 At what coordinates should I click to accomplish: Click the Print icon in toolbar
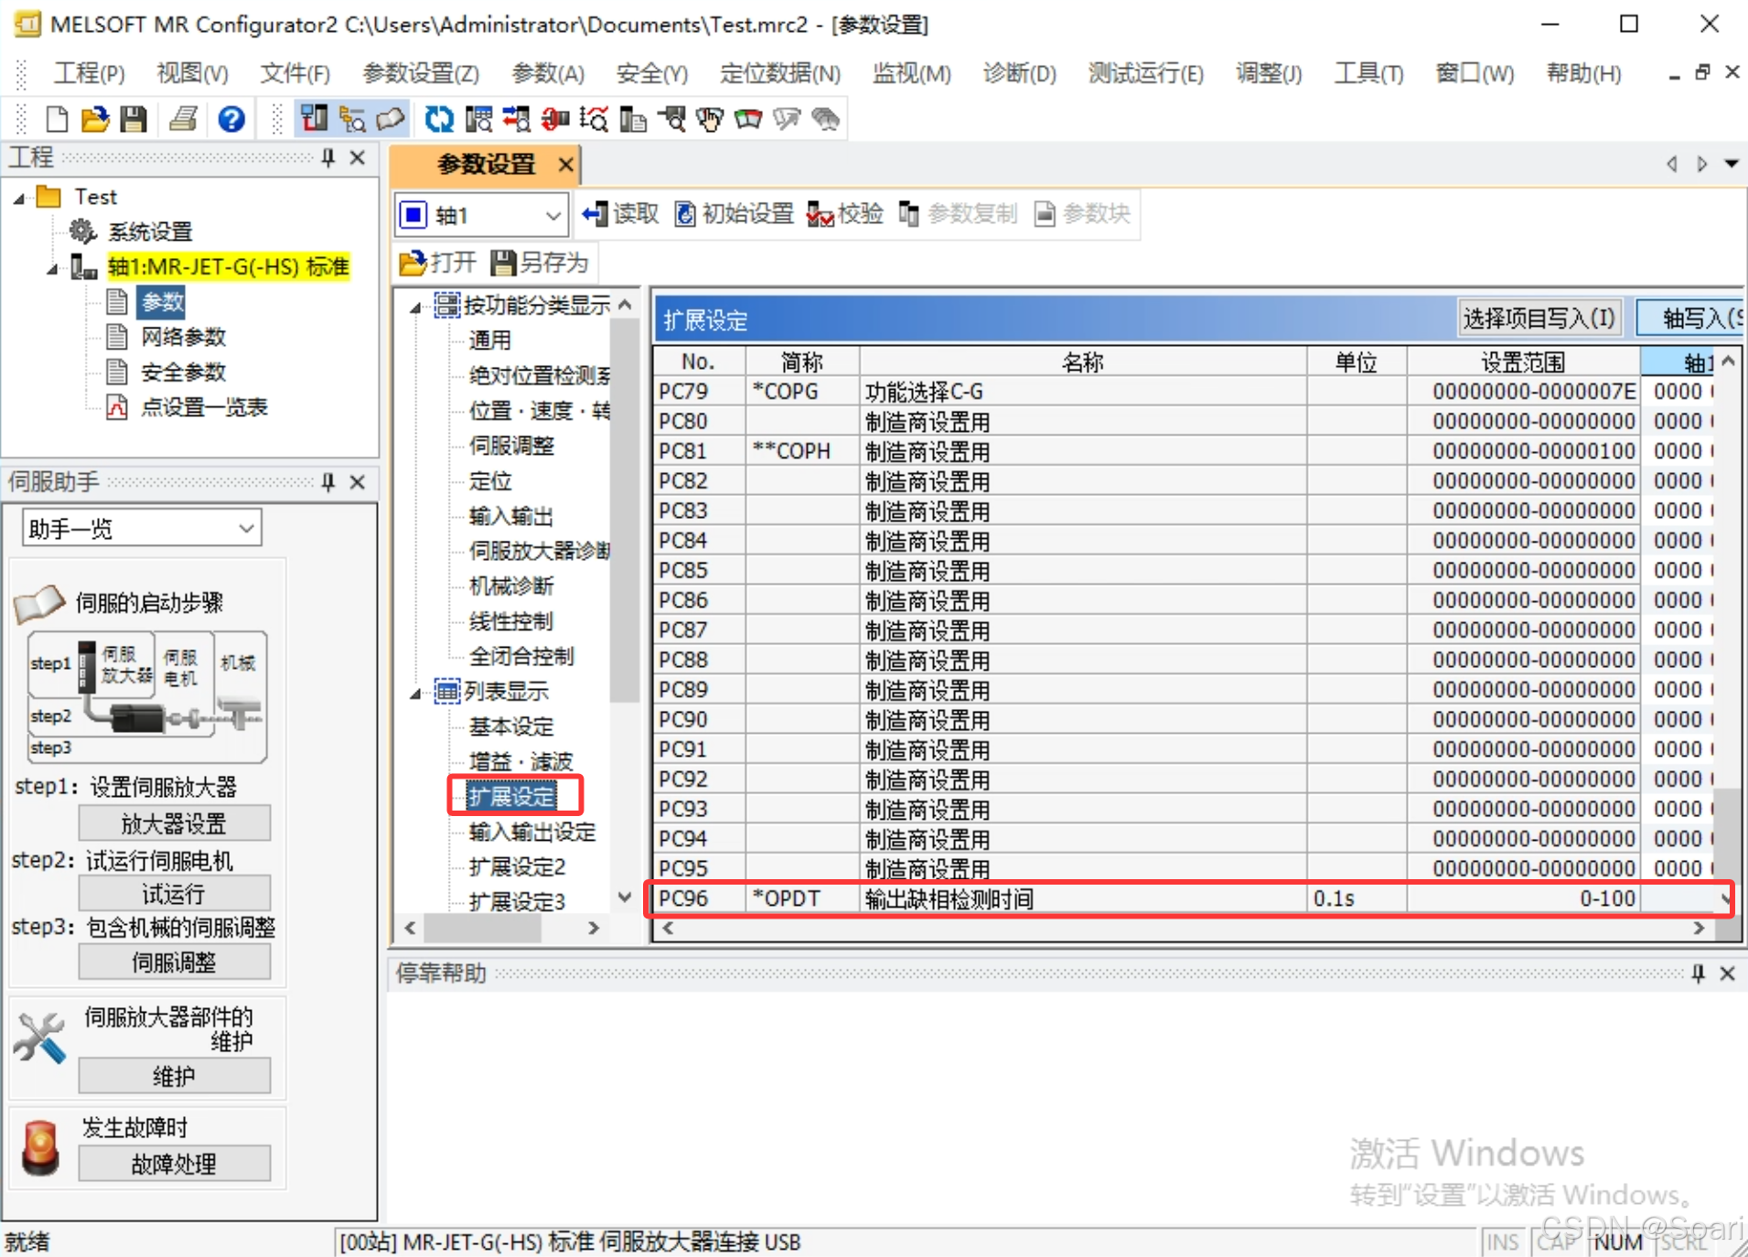click(184, 119)
